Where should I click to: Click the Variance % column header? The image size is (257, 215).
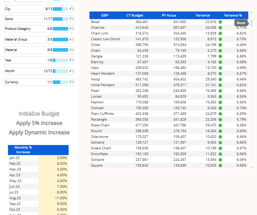click(233, 15)
